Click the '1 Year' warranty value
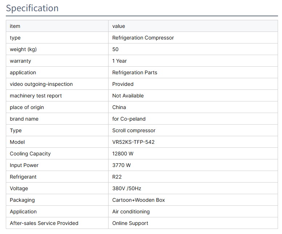 click(x=119, y=61)
